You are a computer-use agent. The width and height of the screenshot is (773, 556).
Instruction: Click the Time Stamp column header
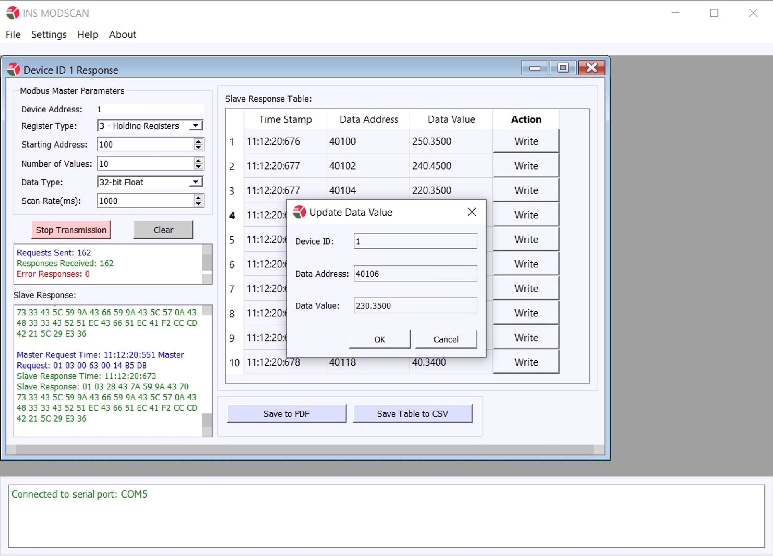click(285, 119)
